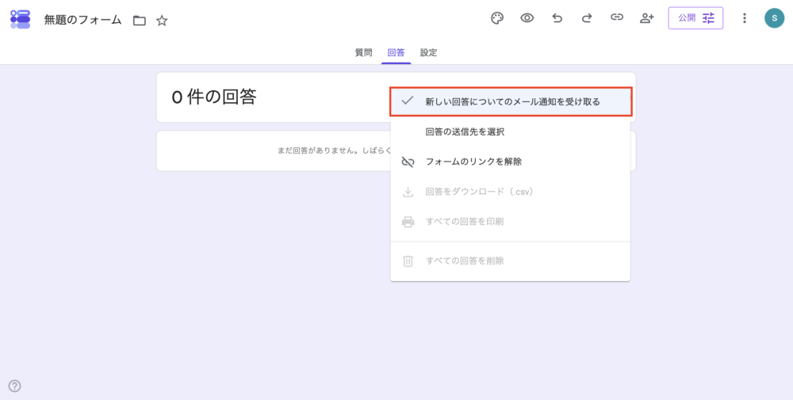This screenshot has width=793, height=400.
Task: Select フォームのリンクを解除 menu item
Action: point(510,162)
